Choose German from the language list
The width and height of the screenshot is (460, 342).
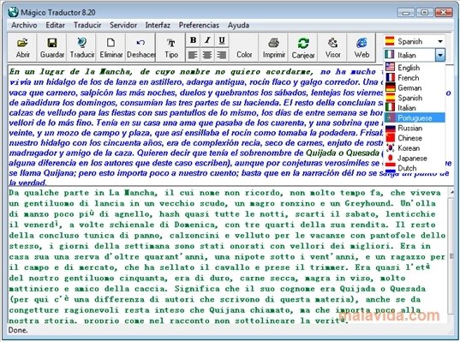(x=415, y=87)
